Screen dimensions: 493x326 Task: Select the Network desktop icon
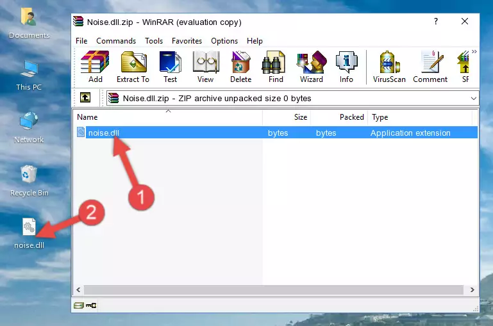point(29,127)
